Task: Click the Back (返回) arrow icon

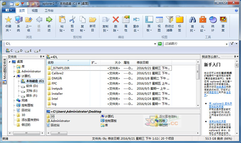Action: pyautogui.click(x=39, y=19)
